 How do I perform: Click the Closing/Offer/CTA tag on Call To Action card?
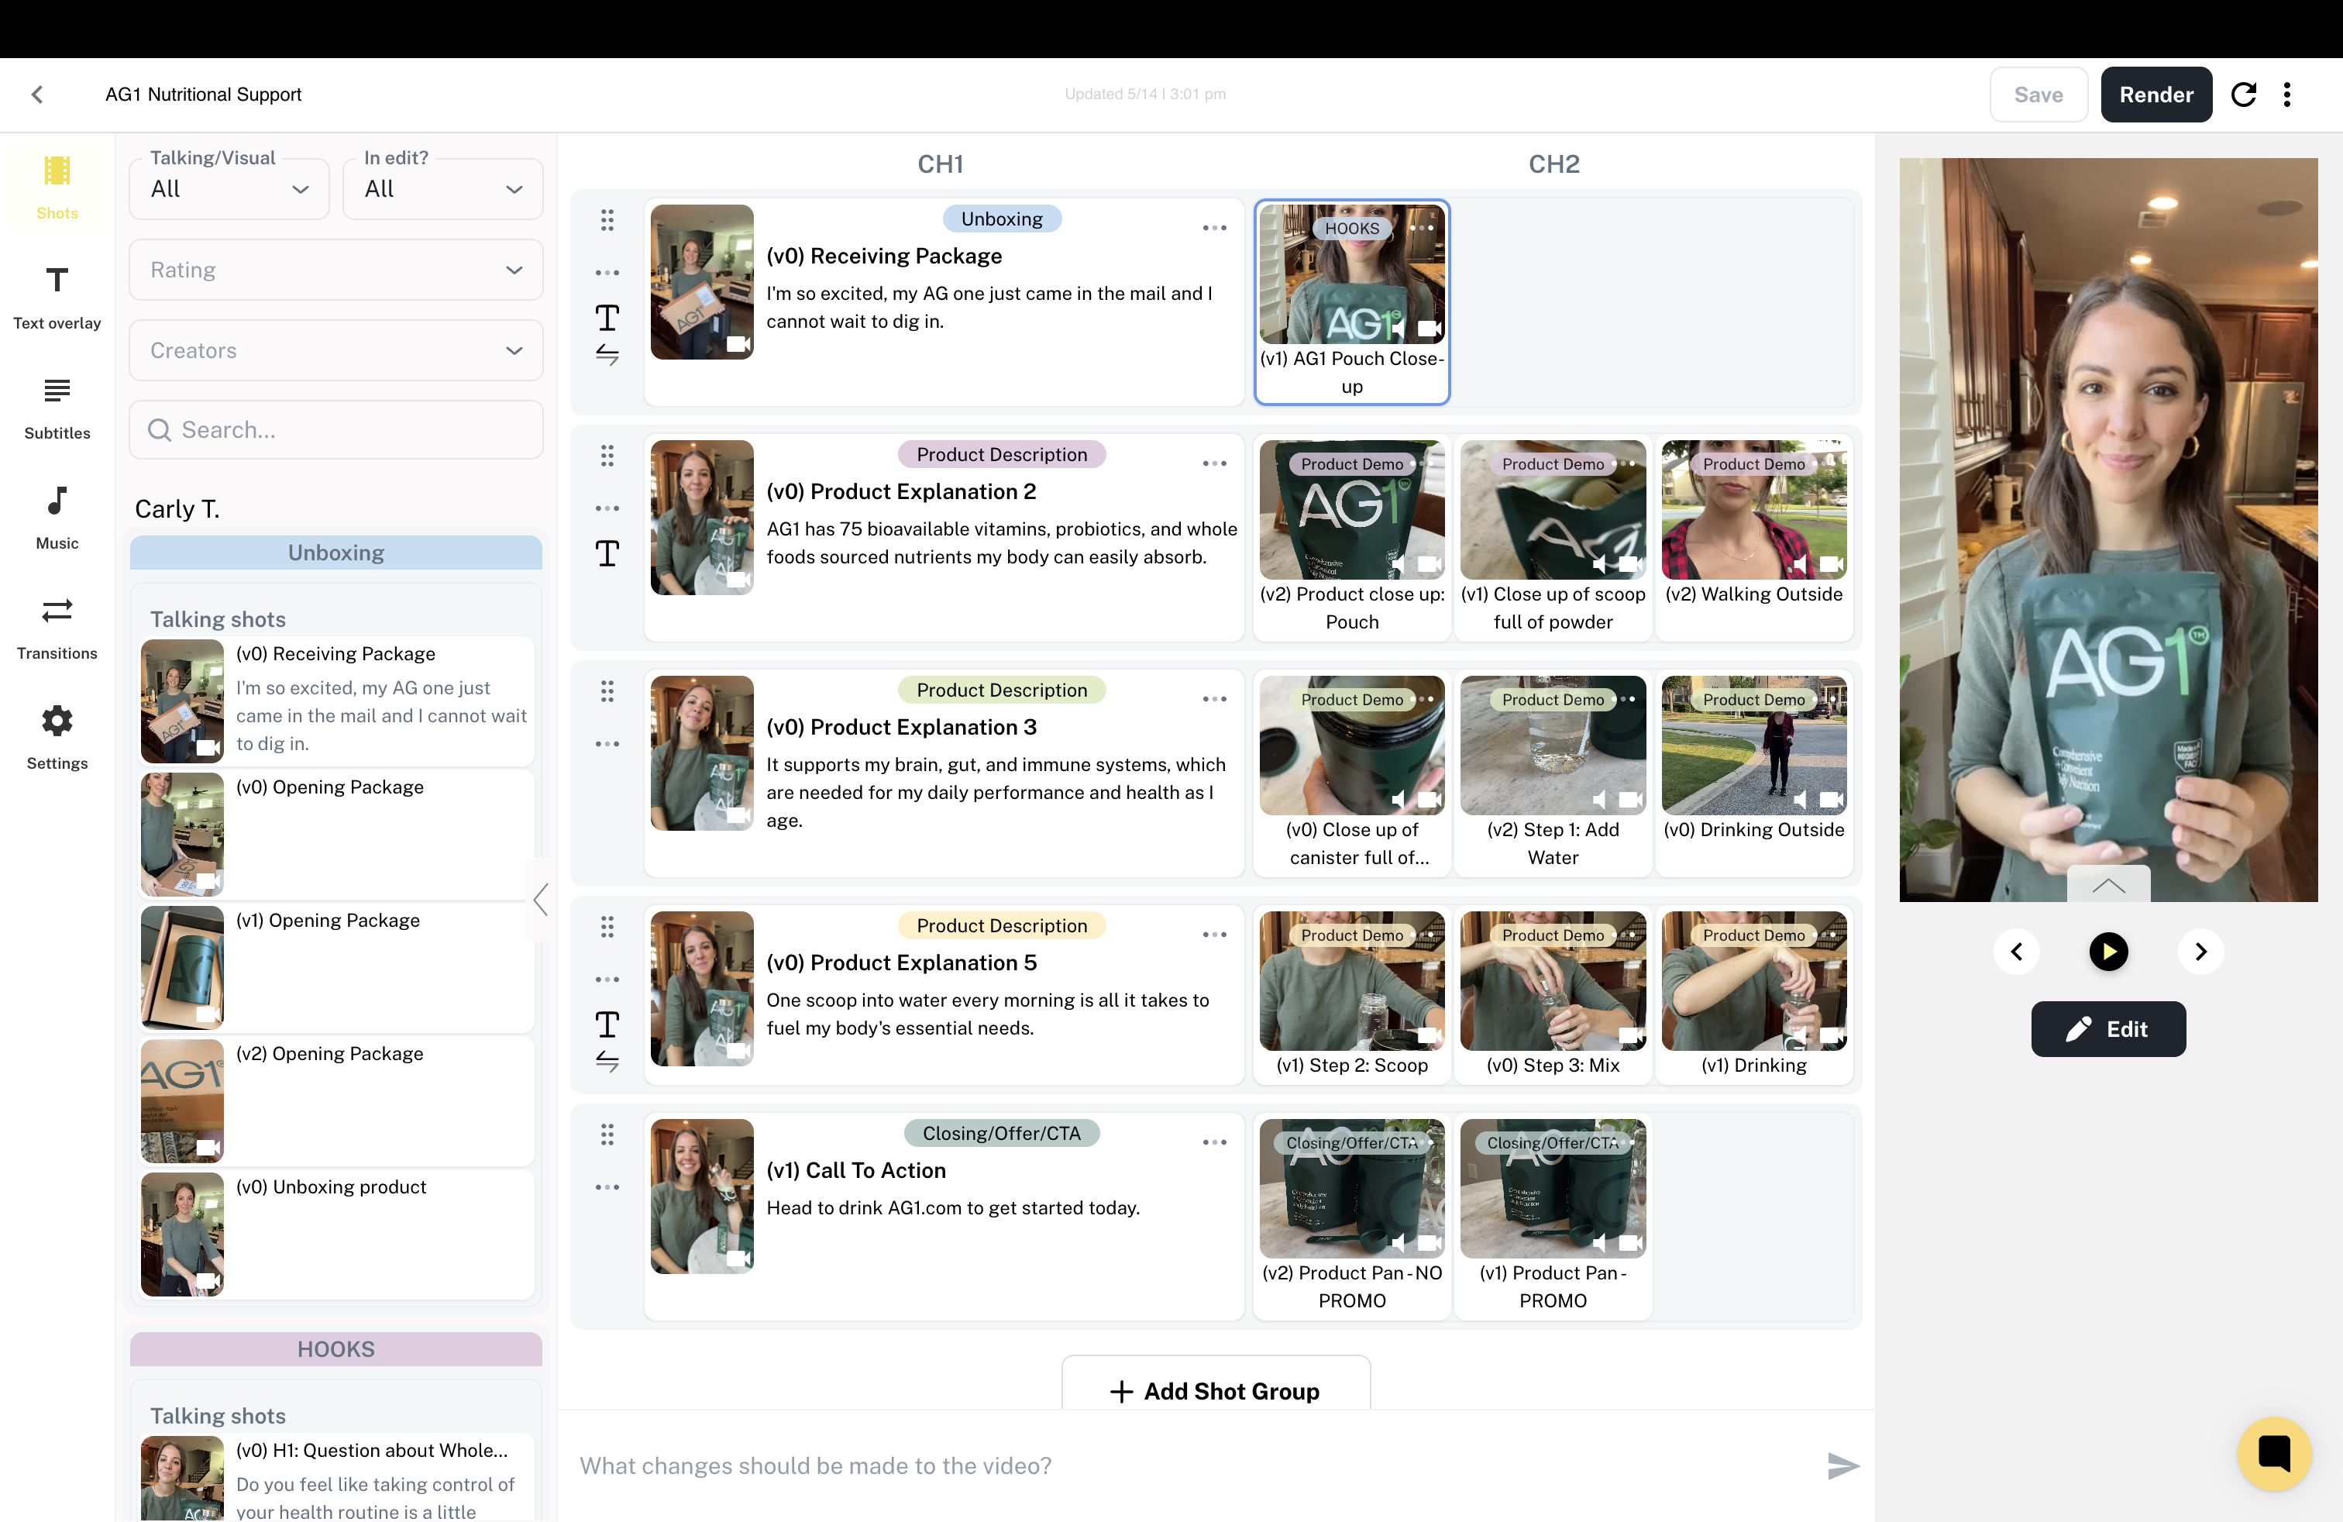(x=1001, y=1133)
